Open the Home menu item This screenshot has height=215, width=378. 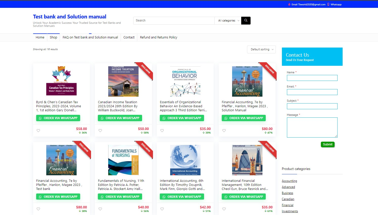[x=40, y=37]
